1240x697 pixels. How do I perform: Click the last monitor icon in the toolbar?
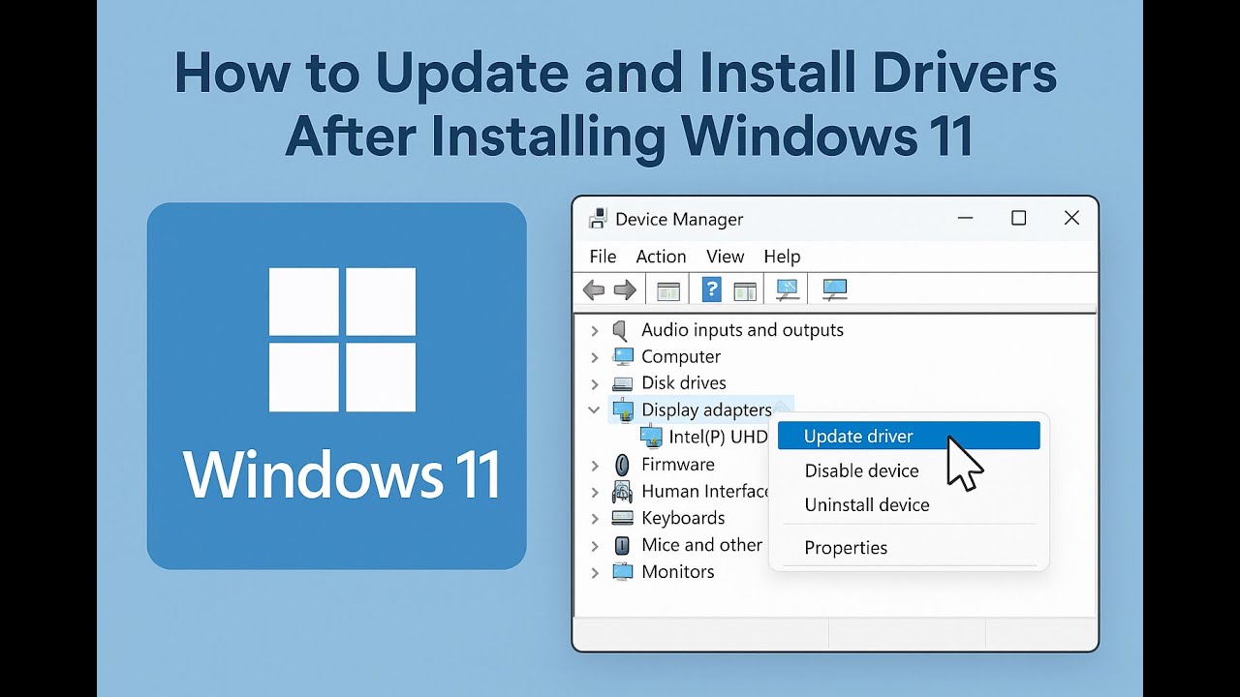pos(834,288)
